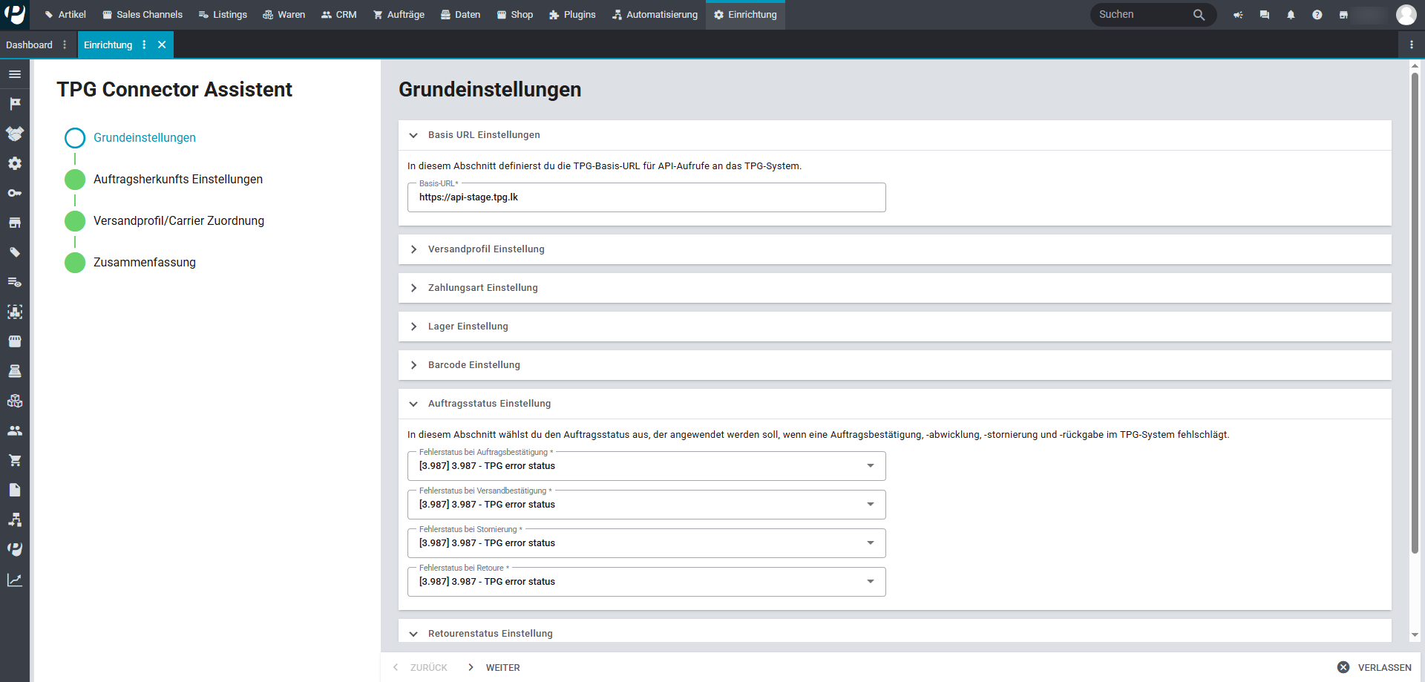1425x682 pixels.
Task: Open the Waren menu
Action: [x=284, y=15]
